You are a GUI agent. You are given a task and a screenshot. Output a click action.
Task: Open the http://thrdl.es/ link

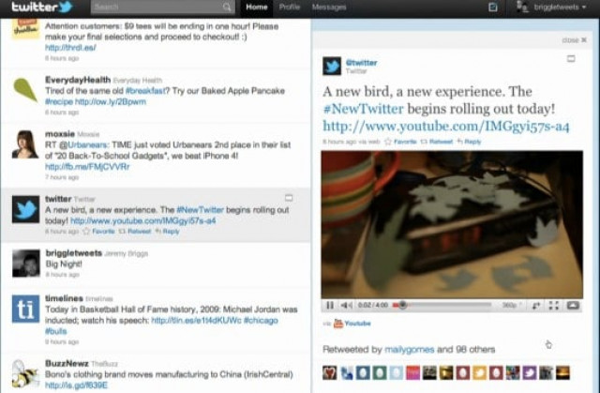[70, 48]
